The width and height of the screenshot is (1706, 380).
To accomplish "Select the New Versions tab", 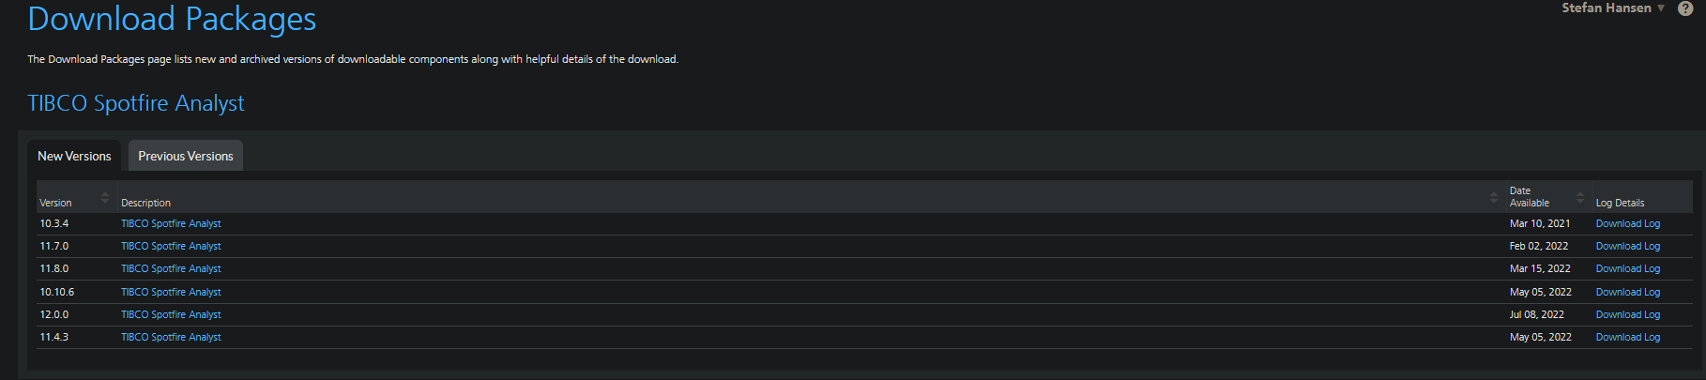I will [74, 156].
